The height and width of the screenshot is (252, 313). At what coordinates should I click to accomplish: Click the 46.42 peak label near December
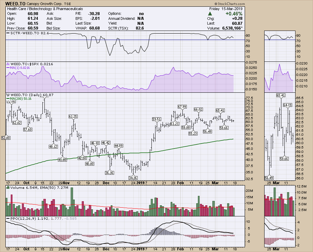tap(106, 143)
